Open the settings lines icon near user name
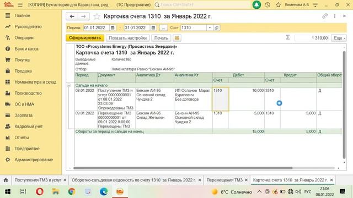The width and height of the screenshot is (353, 198). click(x=315, y=5)
